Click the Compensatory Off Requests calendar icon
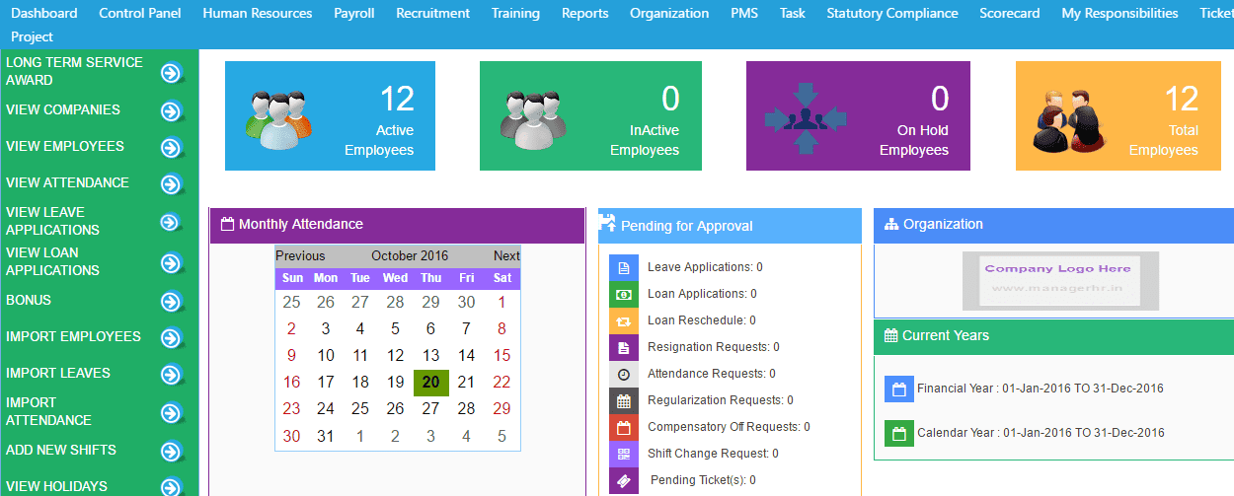 tap(624, 427)
